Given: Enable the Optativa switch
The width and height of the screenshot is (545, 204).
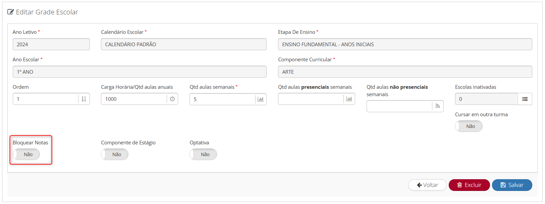Looking at the screenshot, I should (203, 154).
